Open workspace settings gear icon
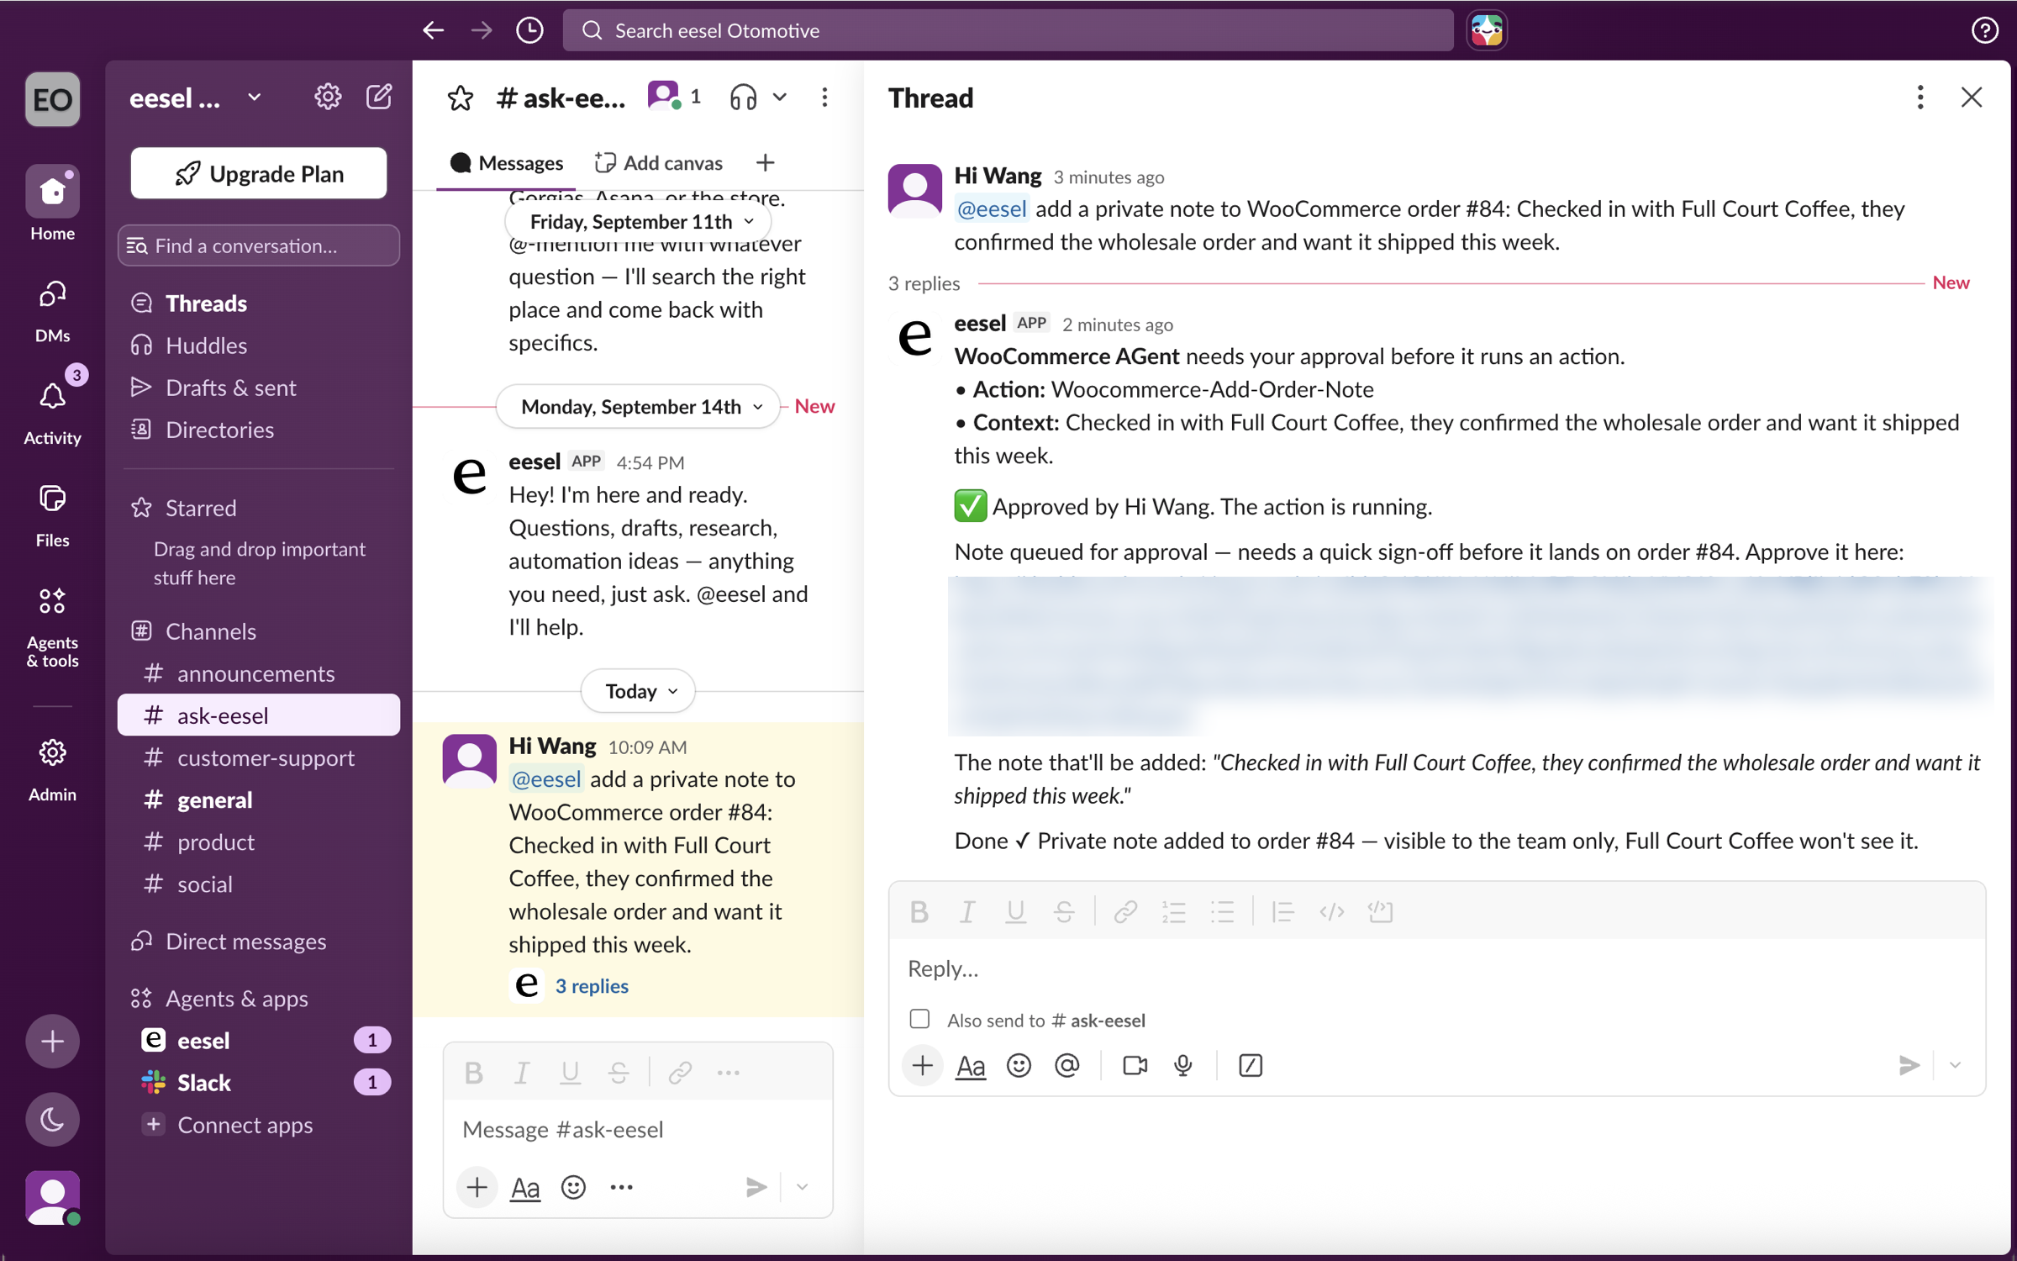Viewport: 2017px width, 1261px height. click(x=328, y=97)
